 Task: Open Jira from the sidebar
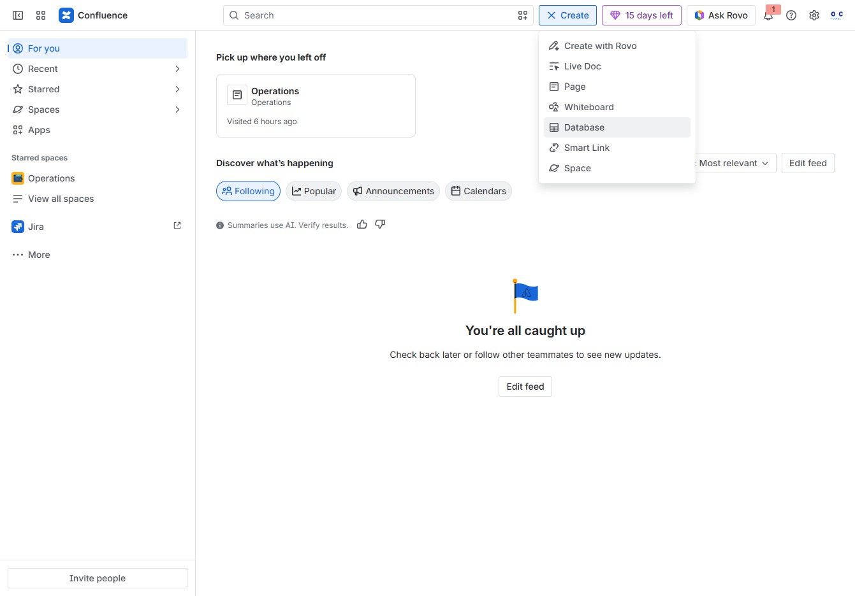tap(98, 227)
